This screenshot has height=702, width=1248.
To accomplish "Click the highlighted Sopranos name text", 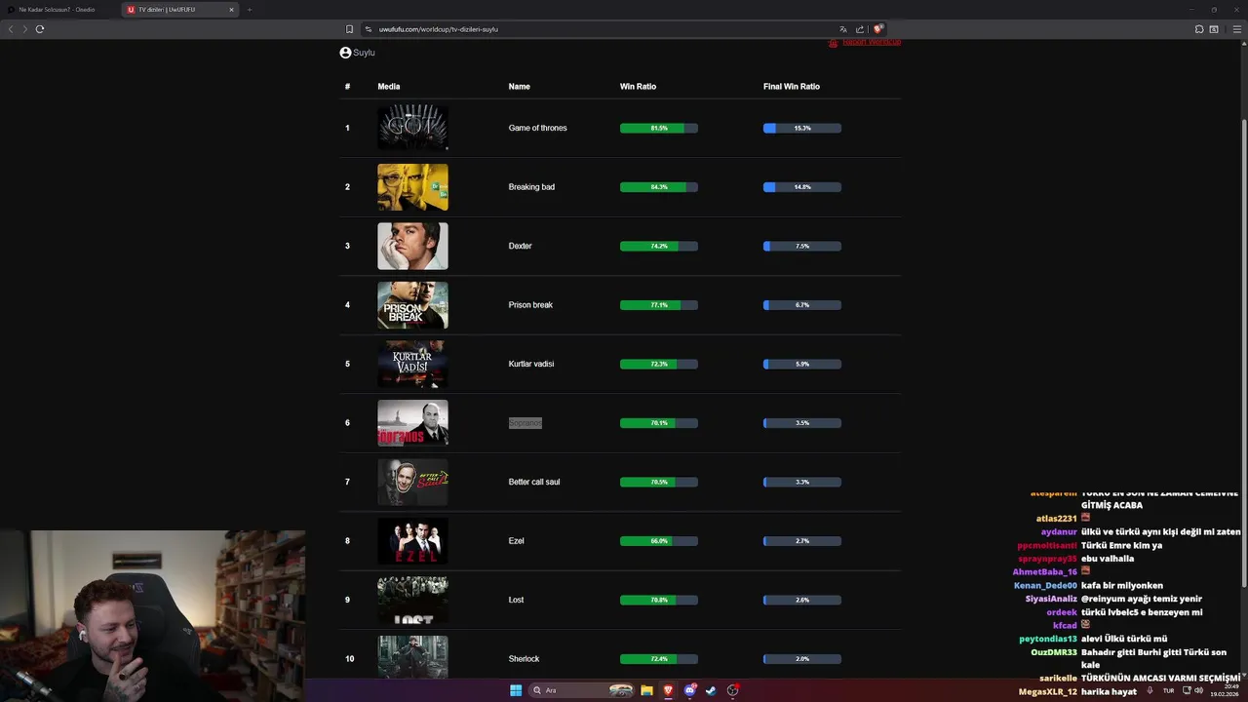I will tap(525, 423).
